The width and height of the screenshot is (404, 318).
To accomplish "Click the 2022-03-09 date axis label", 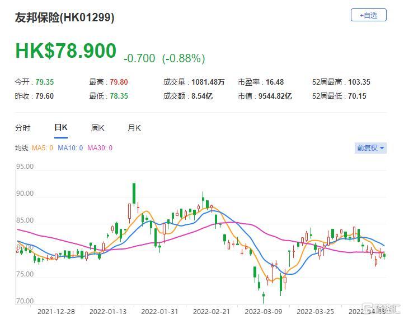I will pos(262,311).
